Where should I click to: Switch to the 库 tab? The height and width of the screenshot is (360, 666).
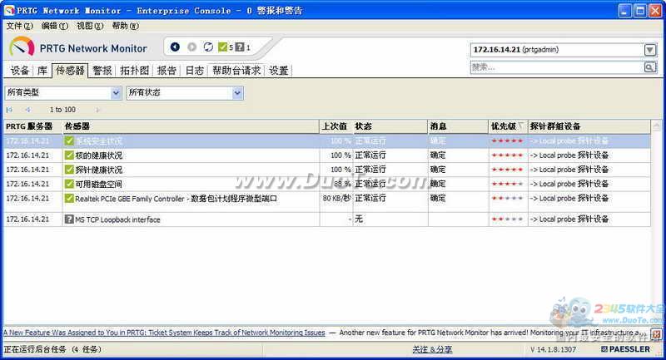(42, 71)
